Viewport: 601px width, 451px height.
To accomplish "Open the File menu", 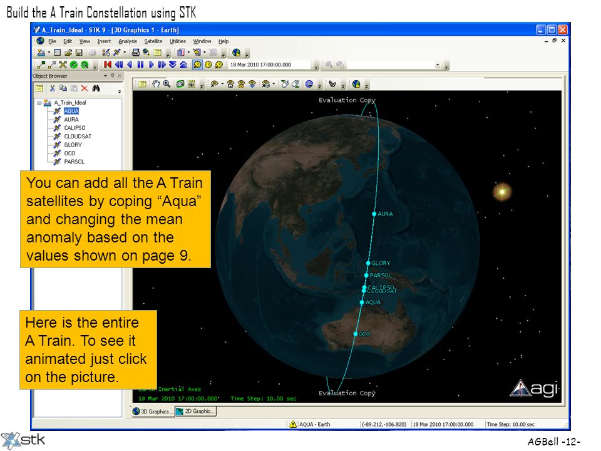I will 52,41.
